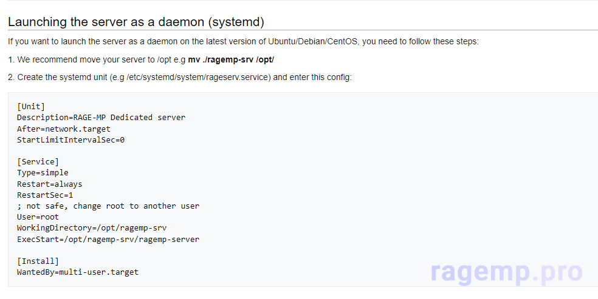
Task: Click the 'If you want to launch' intro paragraph
Action: pos(243,42)
